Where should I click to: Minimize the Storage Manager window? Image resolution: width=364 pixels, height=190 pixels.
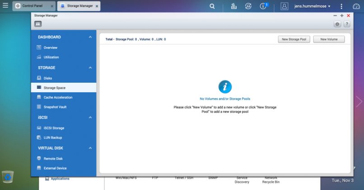point(335,15)
